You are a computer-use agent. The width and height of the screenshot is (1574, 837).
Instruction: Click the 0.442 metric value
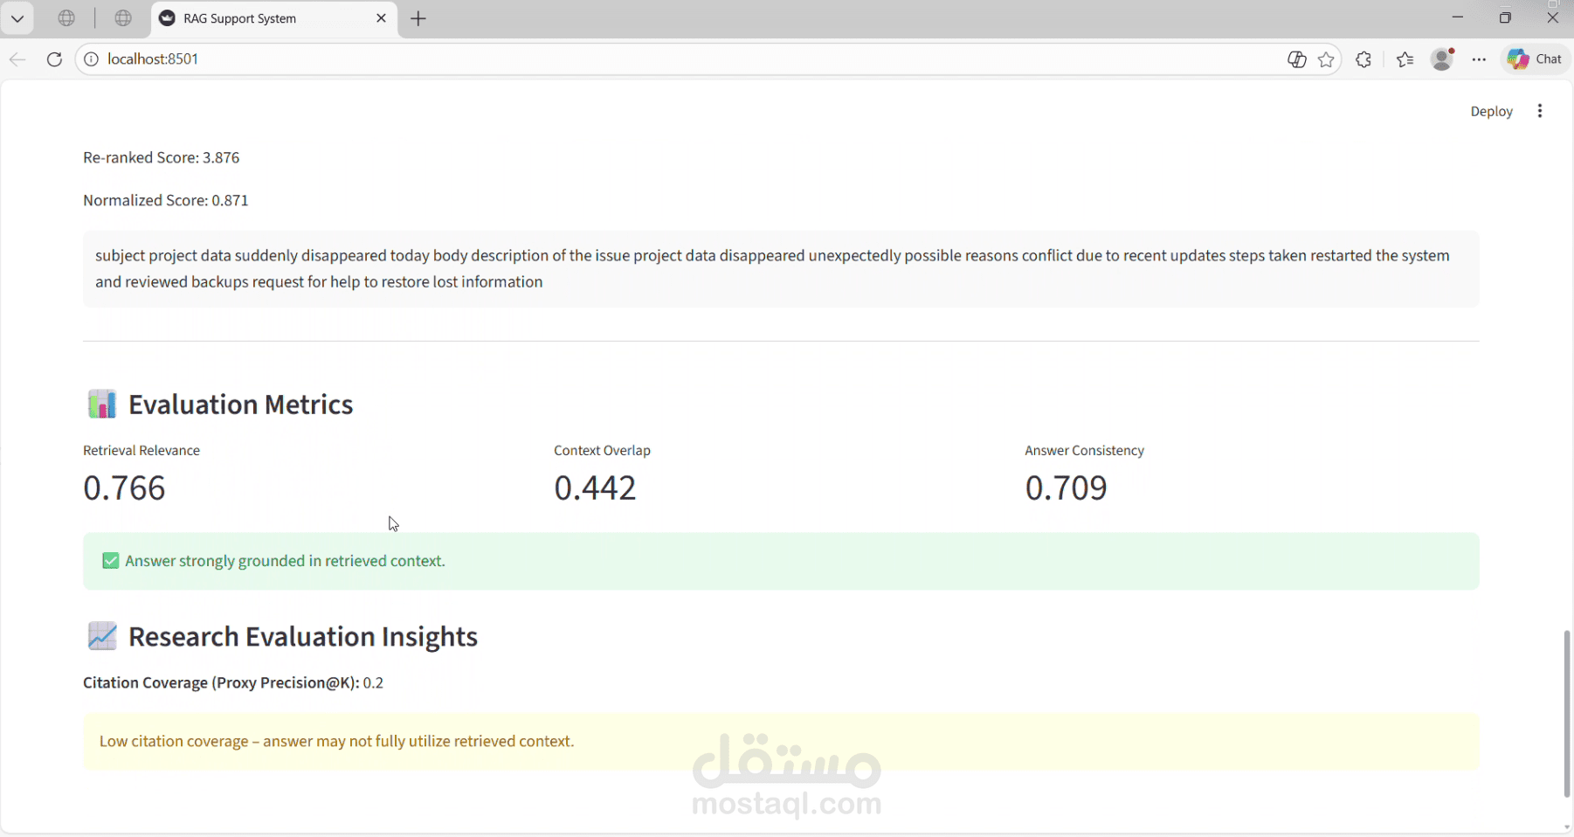tap(595, 488)
